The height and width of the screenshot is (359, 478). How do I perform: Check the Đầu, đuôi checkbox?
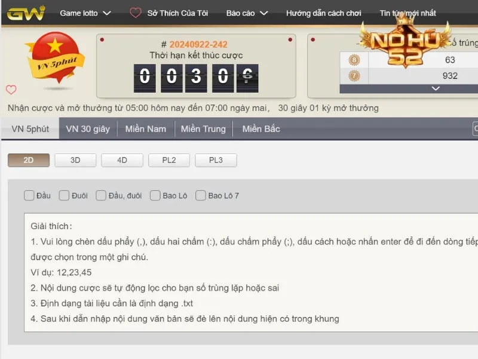coord(101,196)
